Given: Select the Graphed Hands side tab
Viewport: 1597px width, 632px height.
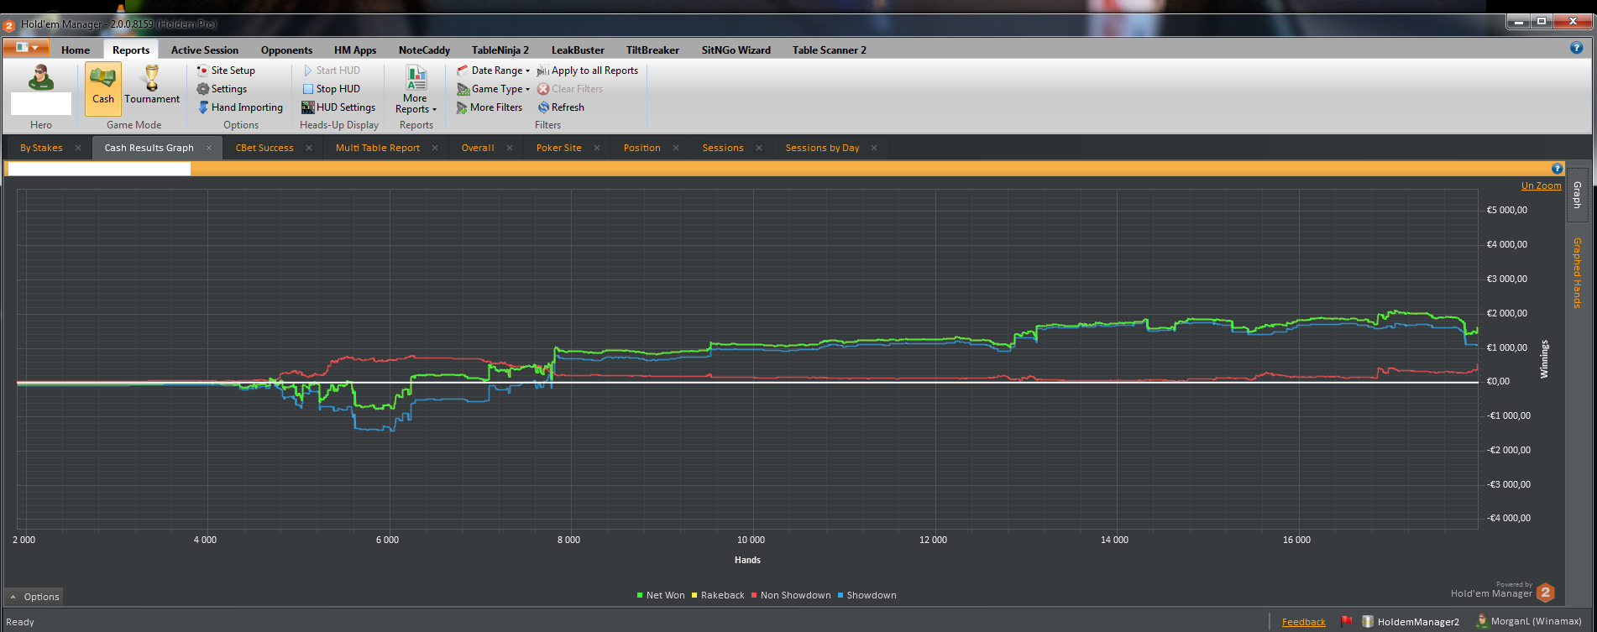Looking at the screenshot, I should pos(1578,273).
